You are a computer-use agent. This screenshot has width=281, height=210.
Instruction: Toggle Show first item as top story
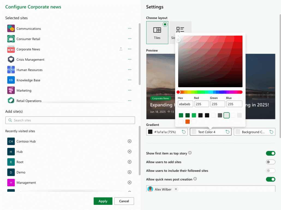[x=270, y=153]
